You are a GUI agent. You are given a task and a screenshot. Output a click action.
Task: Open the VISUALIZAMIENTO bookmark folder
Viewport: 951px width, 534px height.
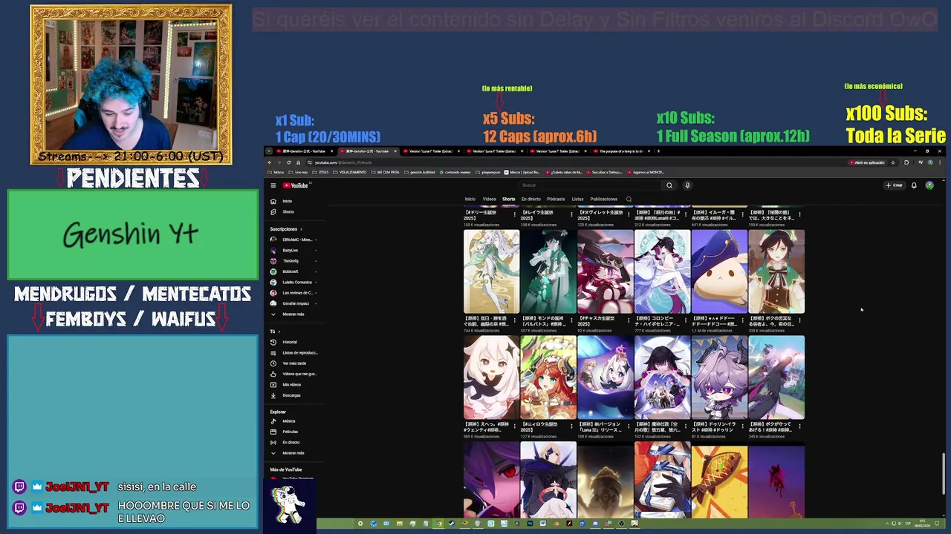pos(350,172)
